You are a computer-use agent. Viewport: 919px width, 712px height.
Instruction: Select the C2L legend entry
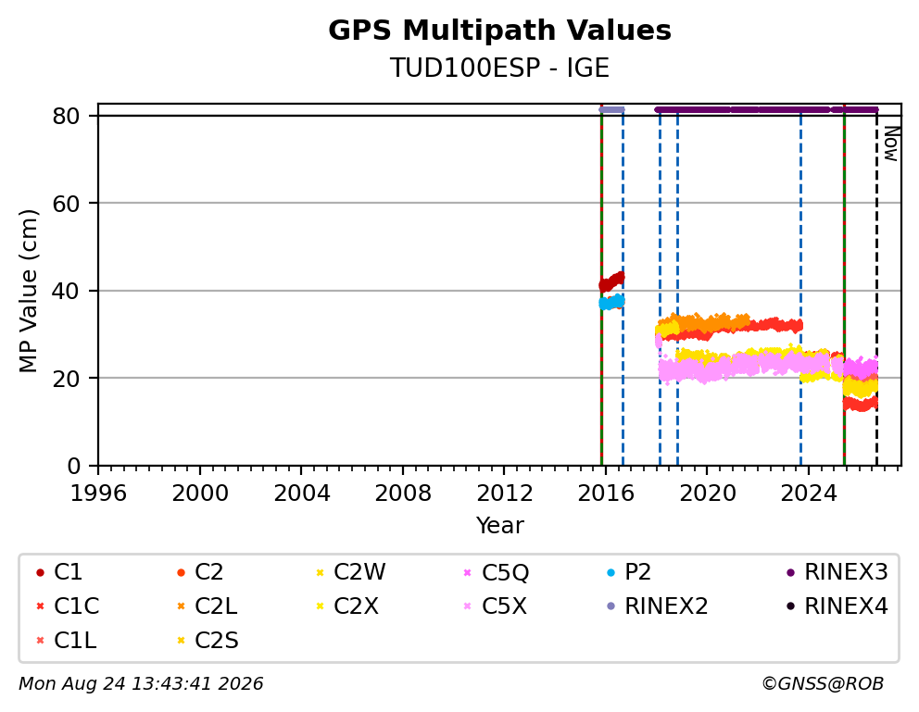[207, 606]
